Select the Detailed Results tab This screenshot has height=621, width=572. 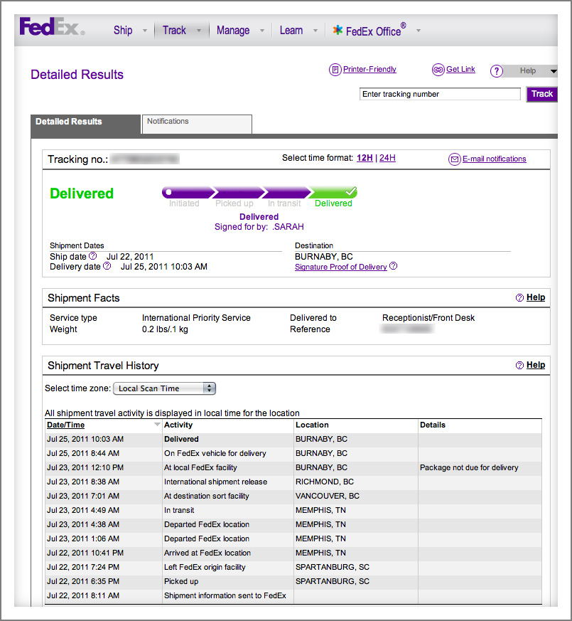click(x=85, y=124)
